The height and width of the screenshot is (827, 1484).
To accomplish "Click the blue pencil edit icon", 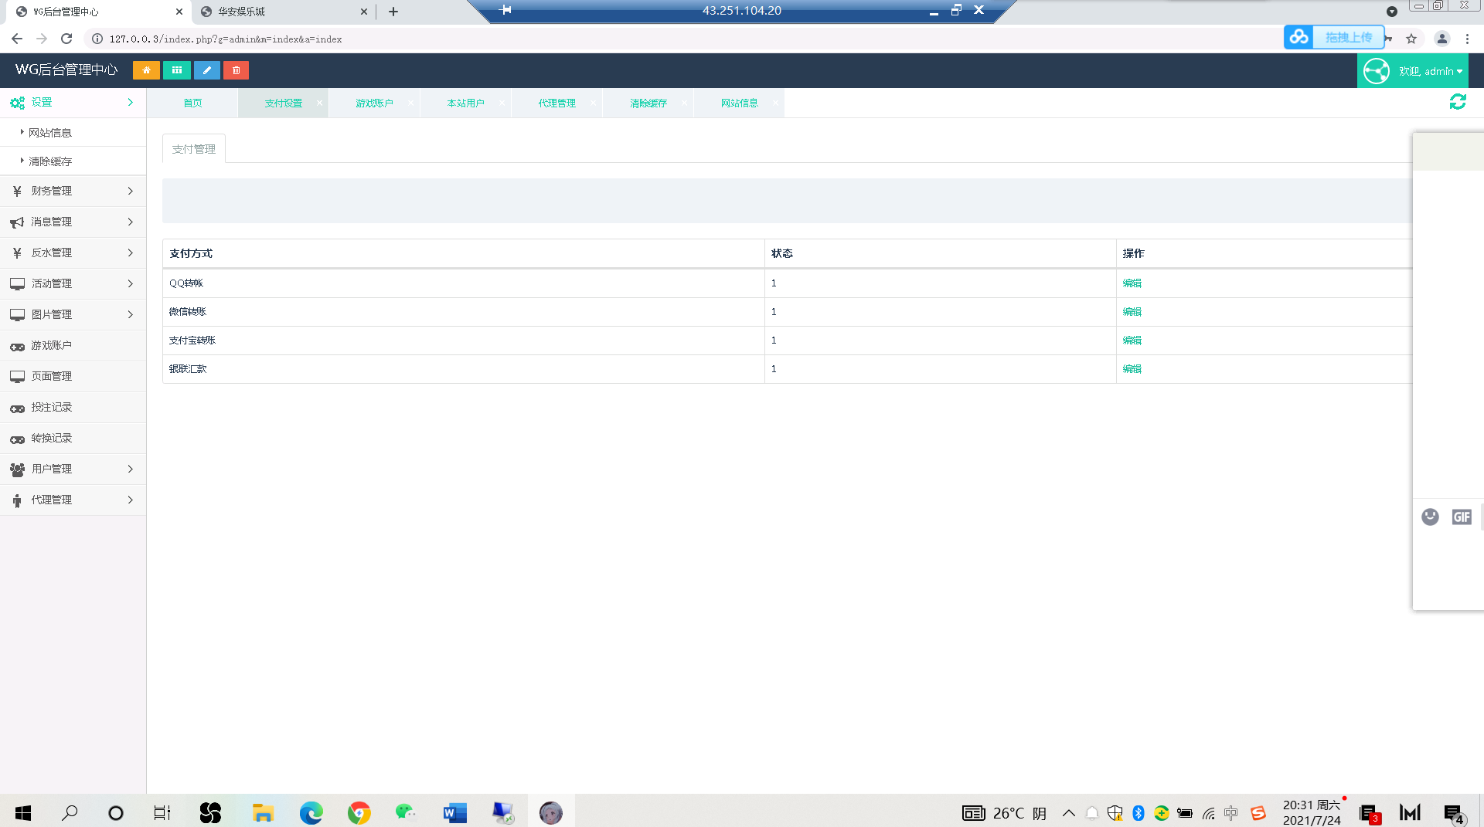I will (x=206, y=70).
